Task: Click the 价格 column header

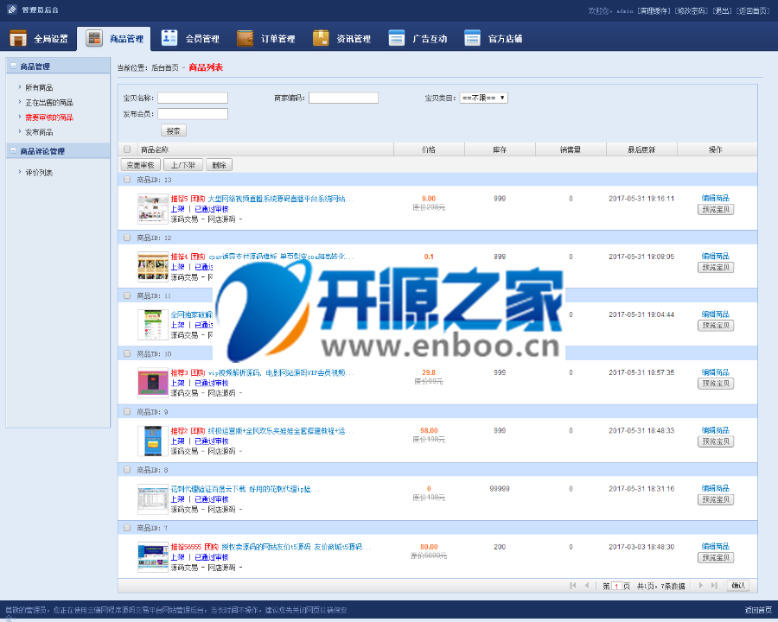Action: tap(429, 149)
